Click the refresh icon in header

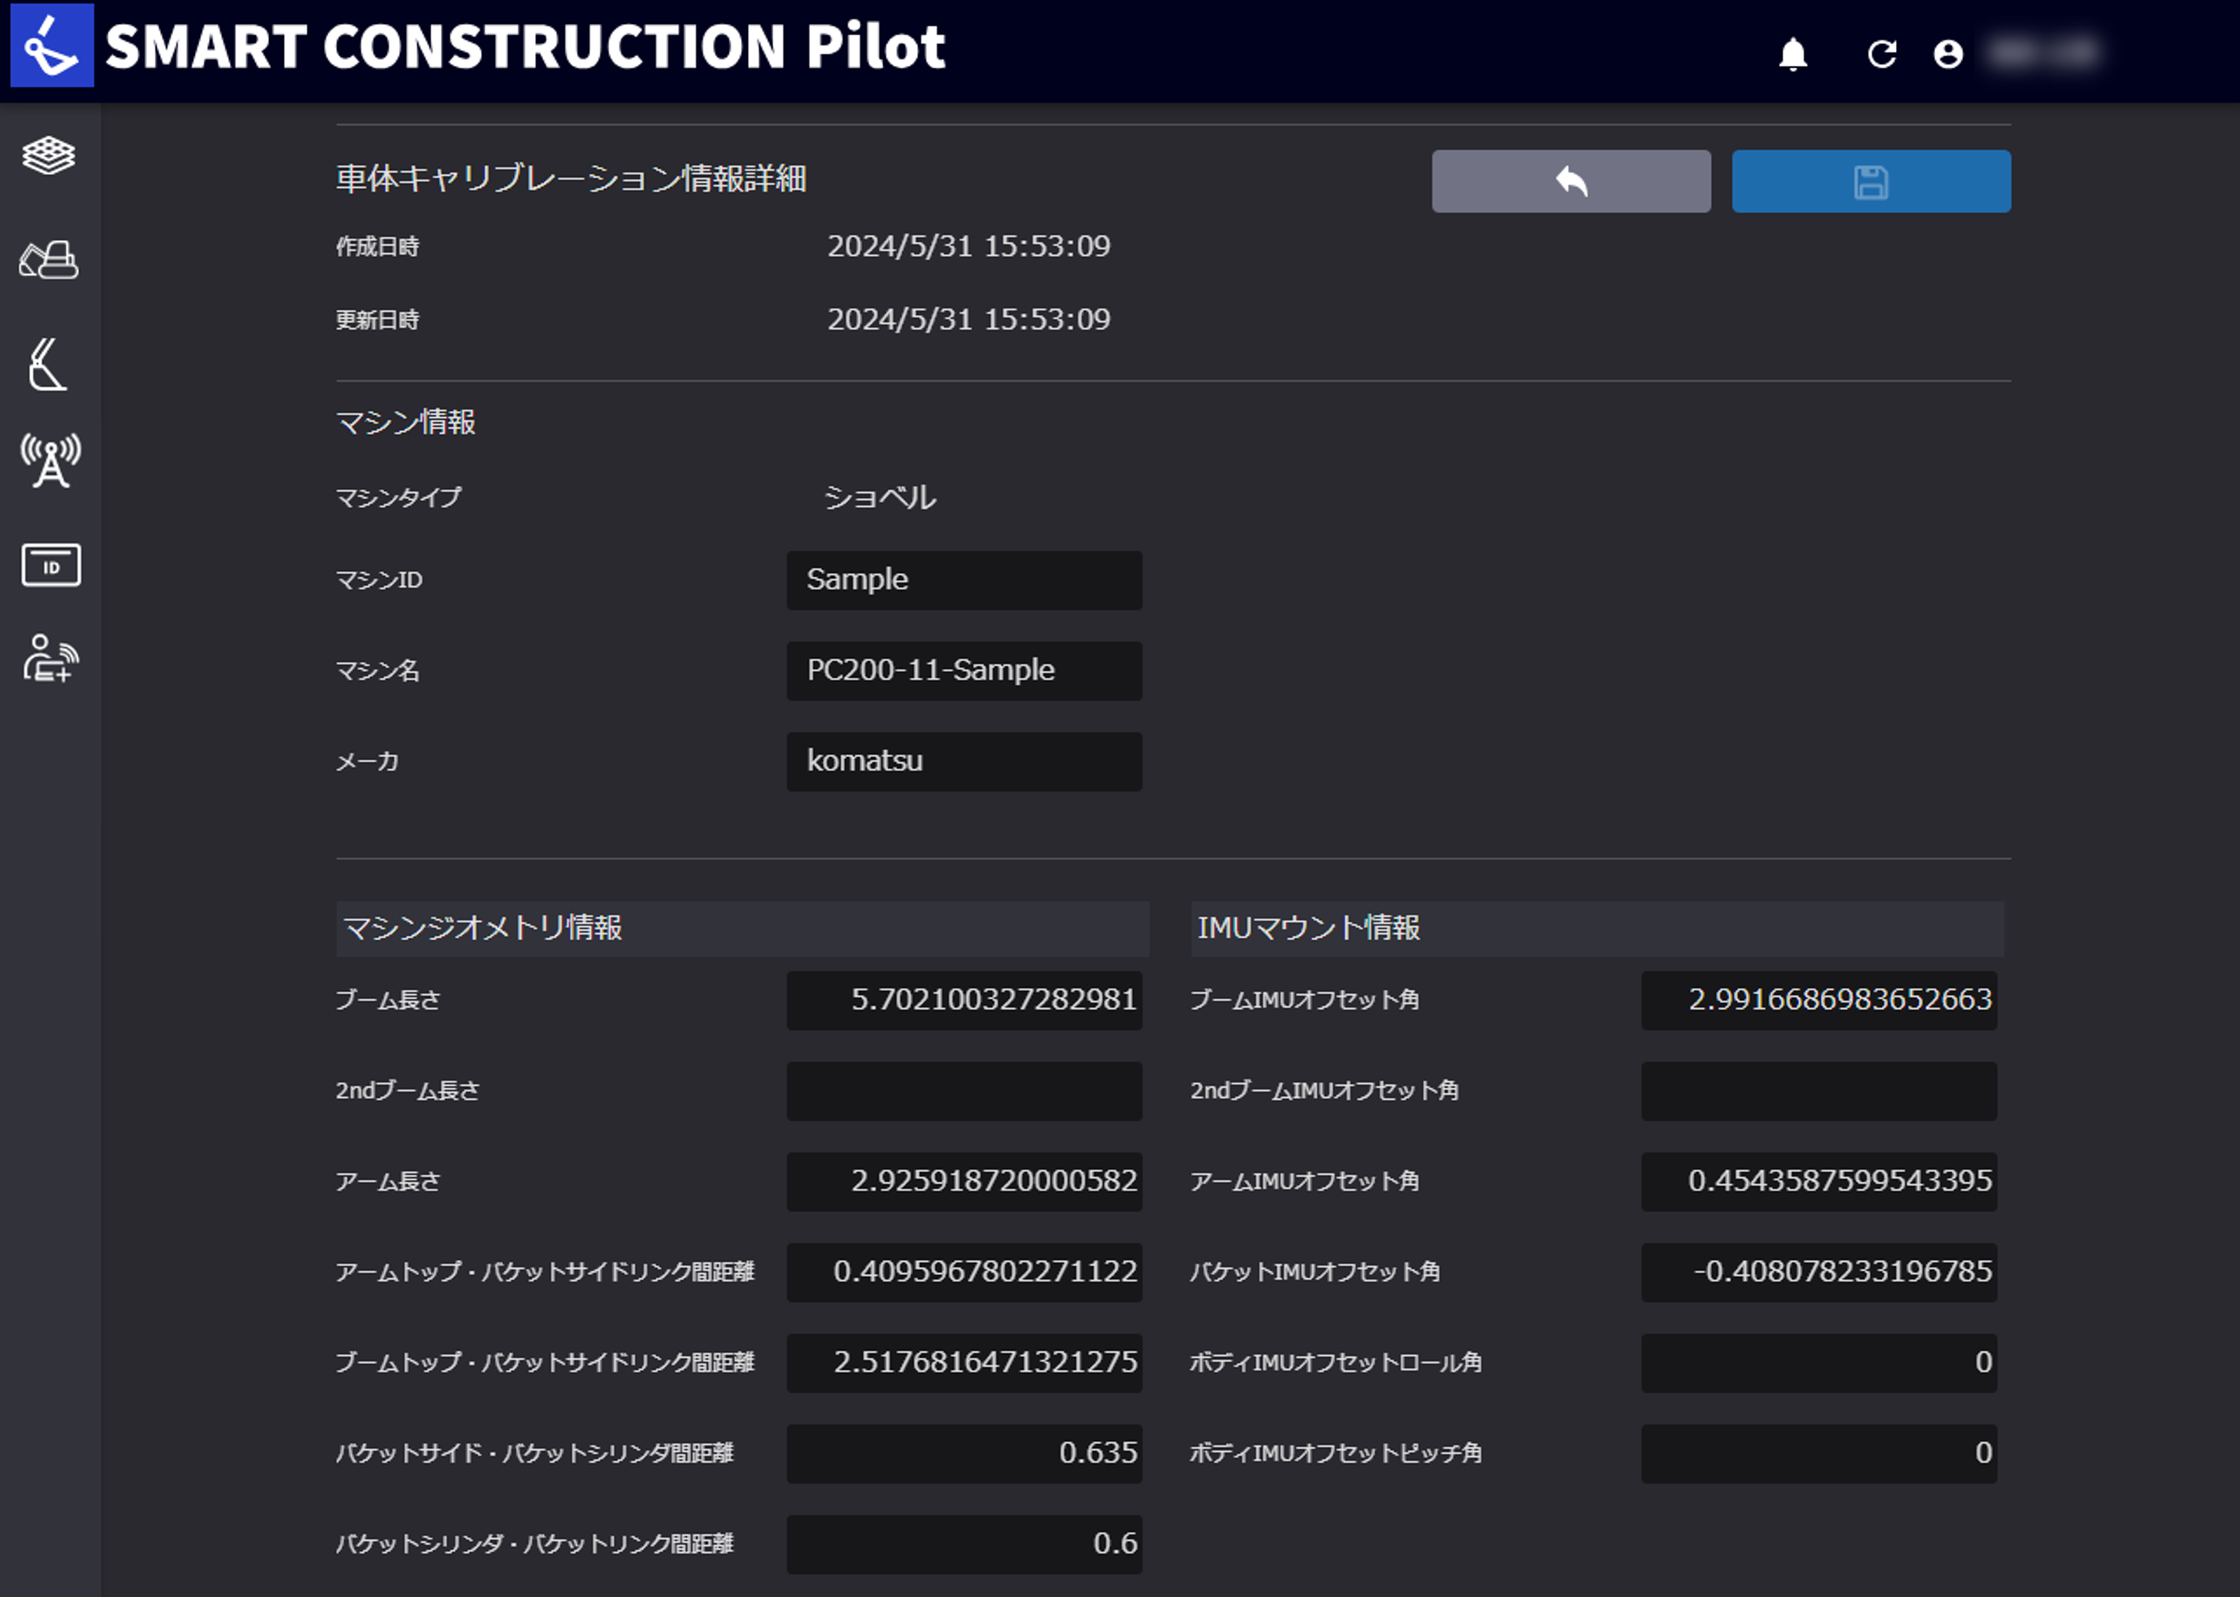coord(1881,54)
